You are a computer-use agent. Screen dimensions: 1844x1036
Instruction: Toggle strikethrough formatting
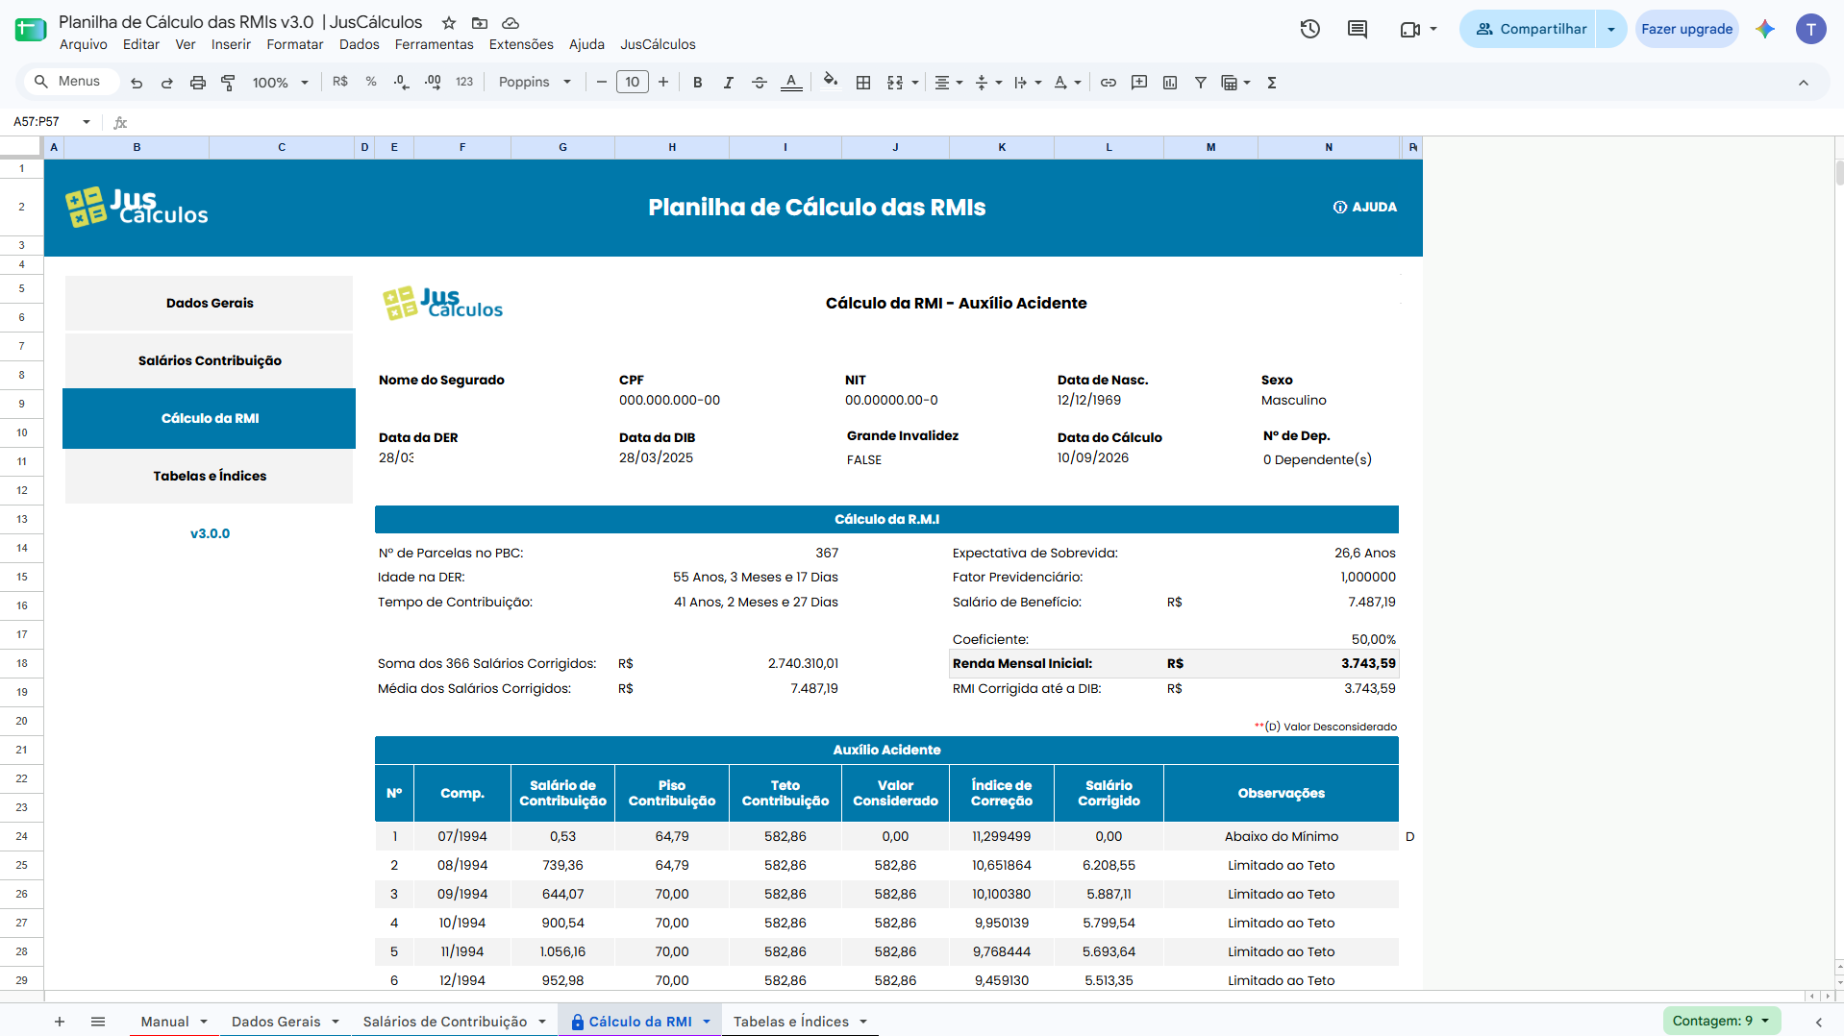pos(760,83)
